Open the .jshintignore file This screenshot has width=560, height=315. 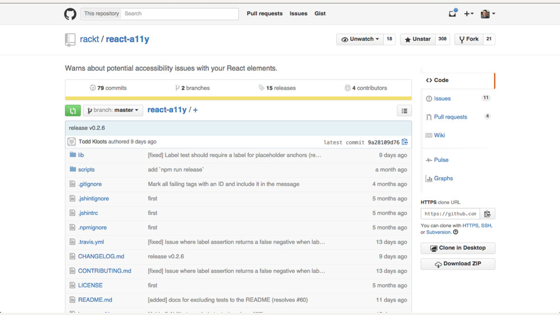pos(94,199)
